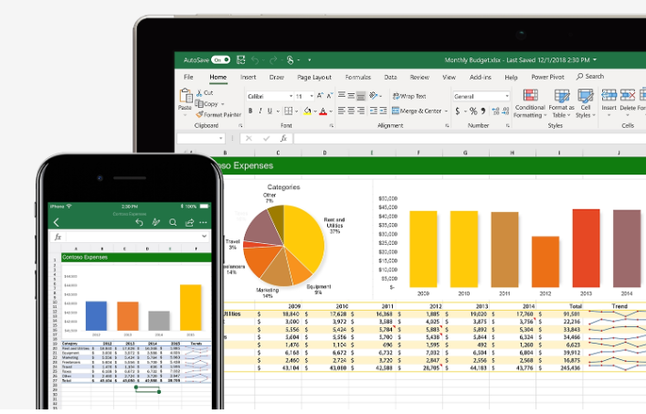Tap the back arrow on phone Excel
Viewport: 646px width, 414px height.
(x=57, y=222)
